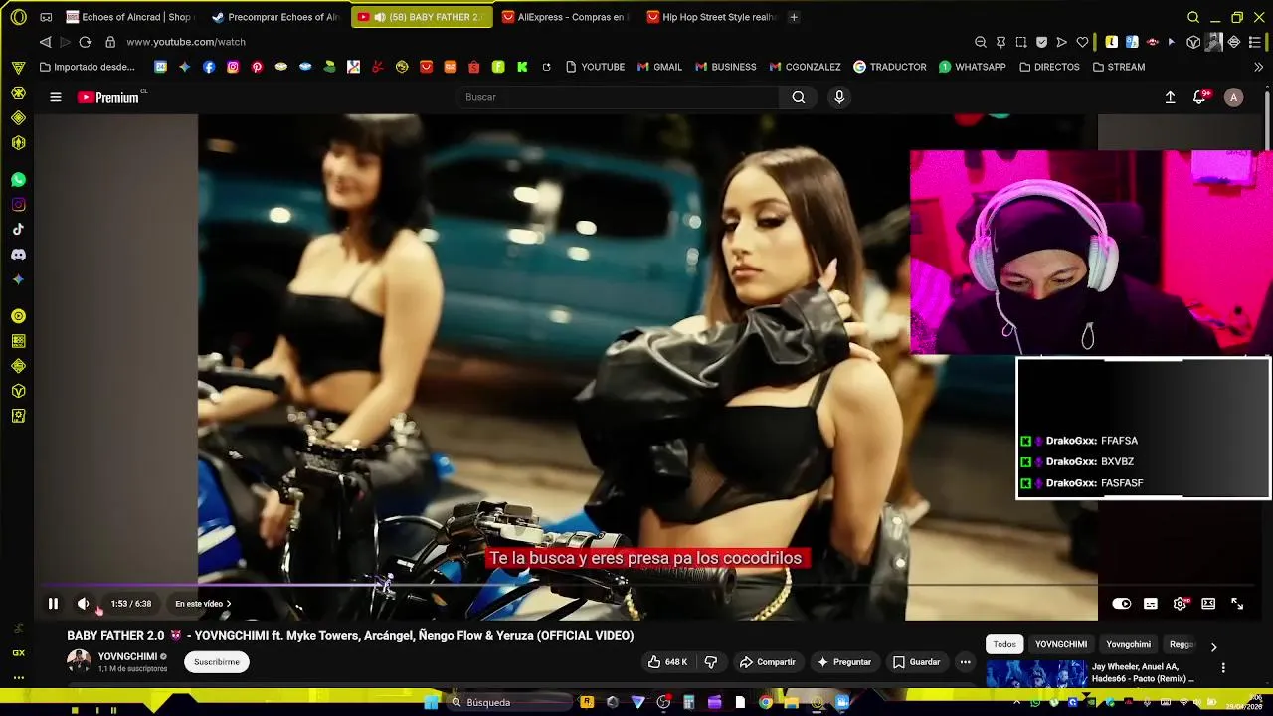The height and width of the screenshot is (716, 1273).
Task: Pause the YouTube video
Action: click(x=53, y=604)
